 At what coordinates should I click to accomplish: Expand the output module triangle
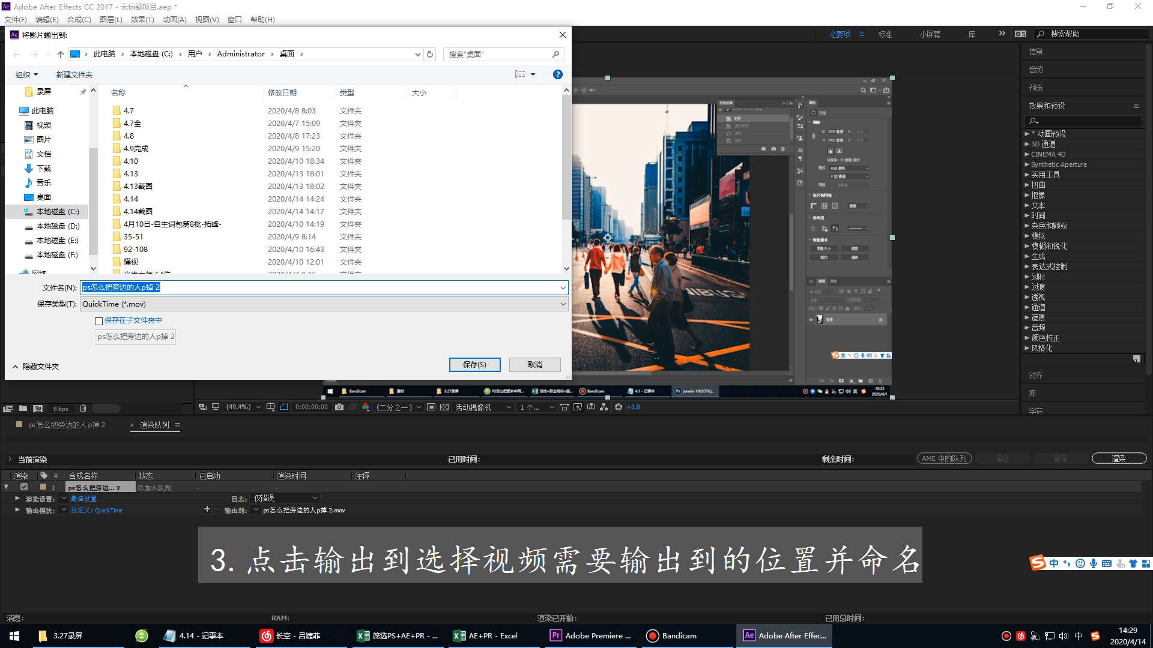(x=17, y=509)
